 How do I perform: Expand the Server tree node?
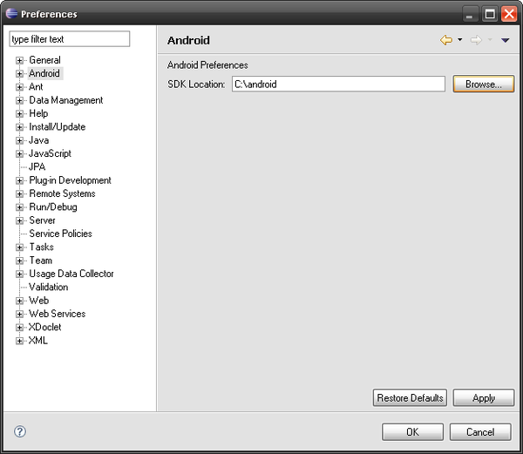19,220
